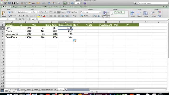
Task: Click the fx insert function icon
Action: pyautogui.click(x=29, y=19)
